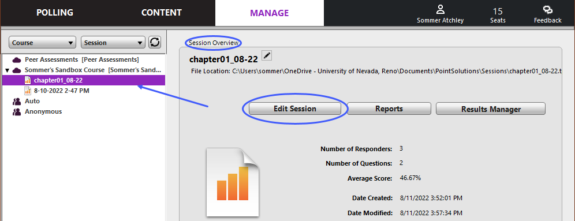Click the File Location path text

(376, 71)
